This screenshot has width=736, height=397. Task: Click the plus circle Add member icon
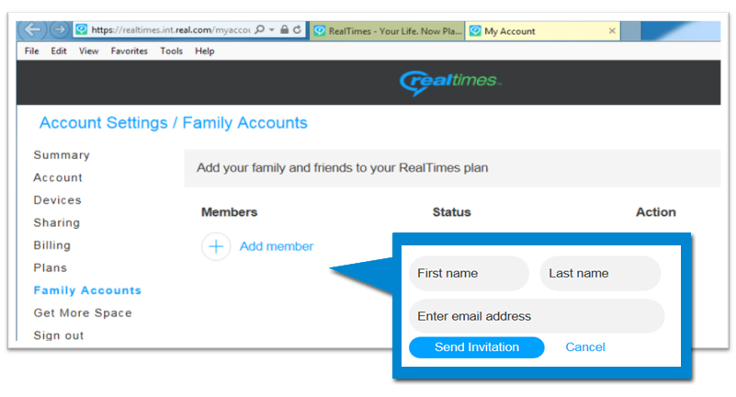[x=216, y=246]
